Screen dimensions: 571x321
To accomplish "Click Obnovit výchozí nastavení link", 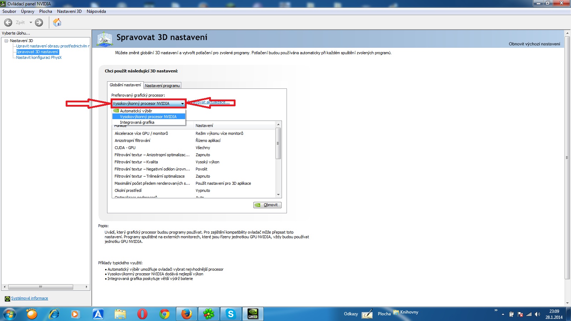I will (x=534, y=44).
